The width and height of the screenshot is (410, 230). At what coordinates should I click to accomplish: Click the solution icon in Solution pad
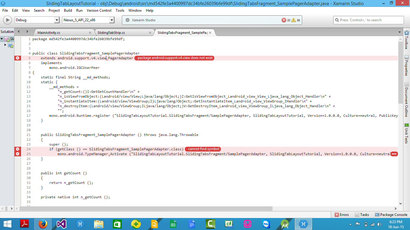[7, 39]
